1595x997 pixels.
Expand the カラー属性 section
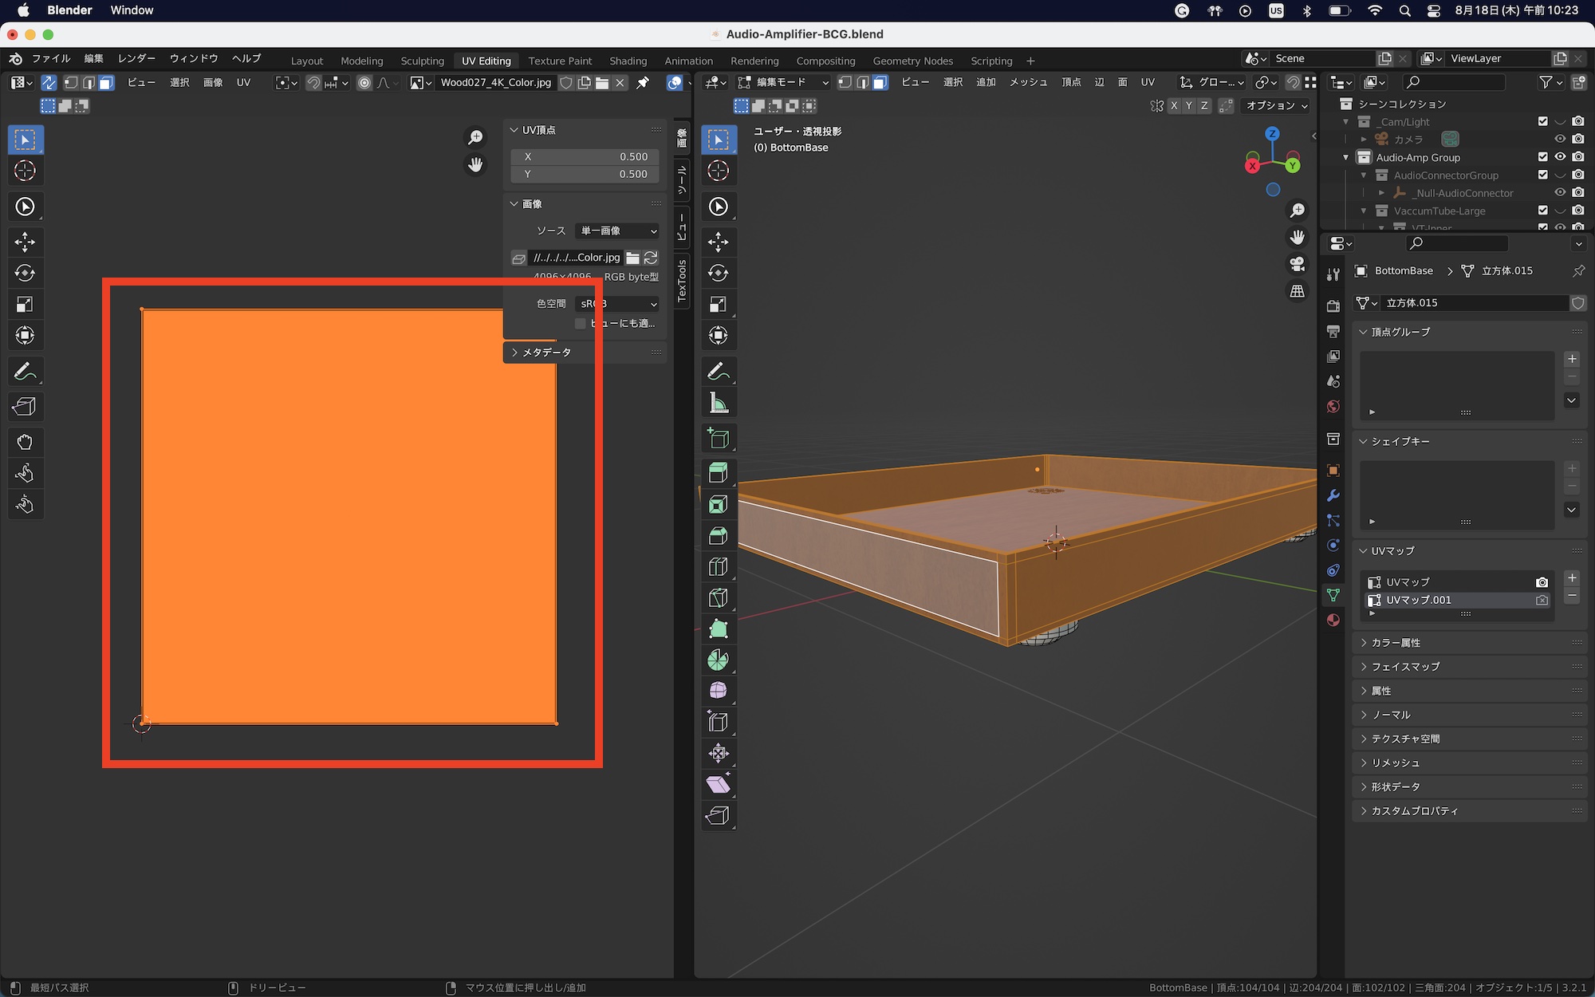1396,643
